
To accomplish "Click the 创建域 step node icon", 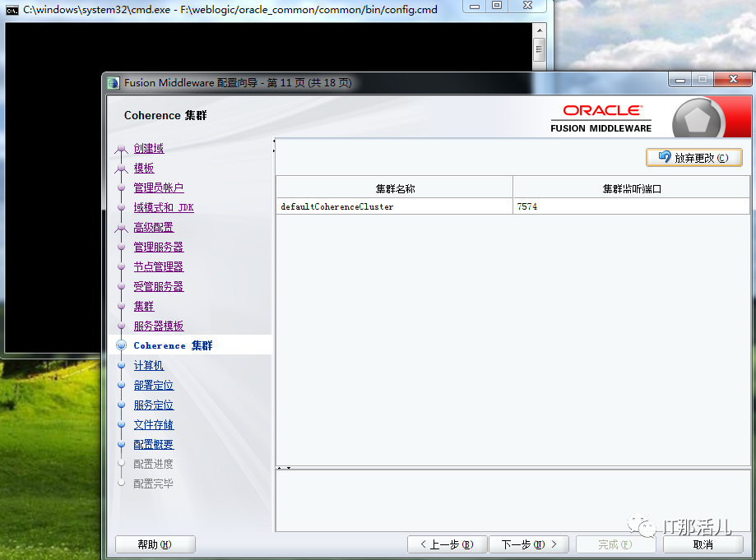I will 122,149.
